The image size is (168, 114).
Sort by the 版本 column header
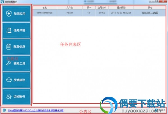pyautogui.click(x=89, y=8)
